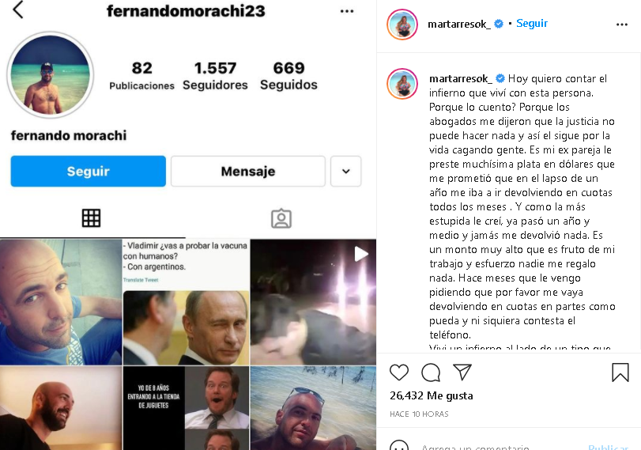Save post with bookmark icon
Image resolution: width=641 pixels, height=450 pixels.
coord(620,372)
